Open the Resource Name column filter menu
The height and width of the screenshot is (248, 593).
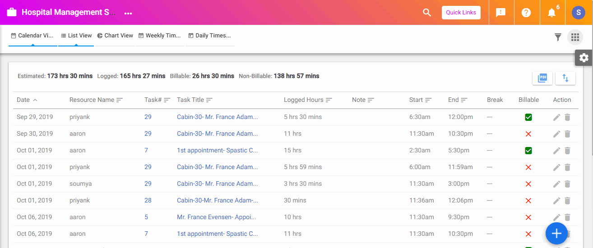[x=120, y=100]
